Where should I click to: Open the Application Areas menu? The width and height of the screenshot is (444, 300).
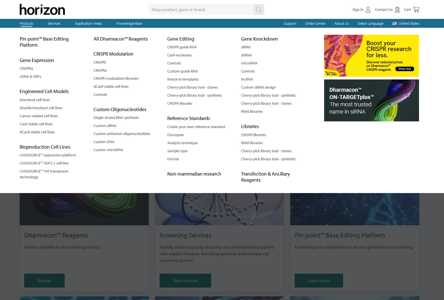point(89,24)
